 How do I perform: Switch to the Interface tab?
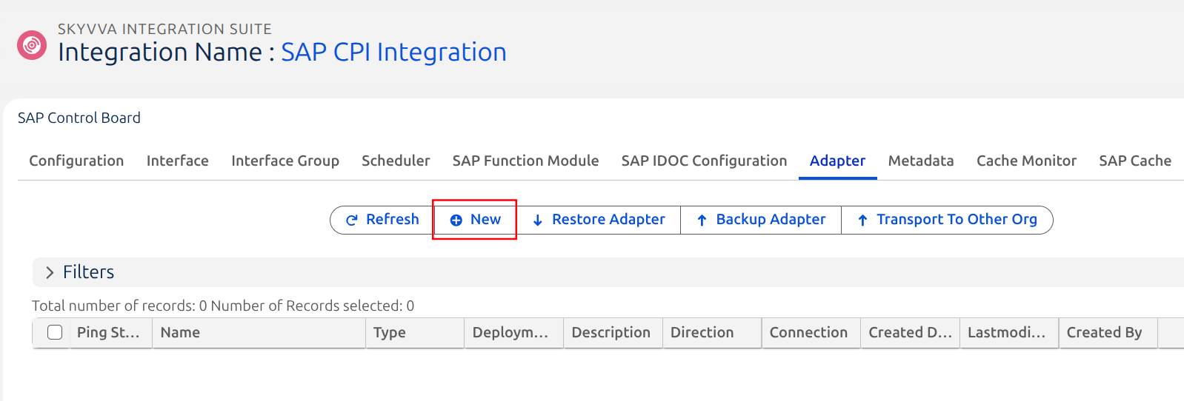point(178,161)
